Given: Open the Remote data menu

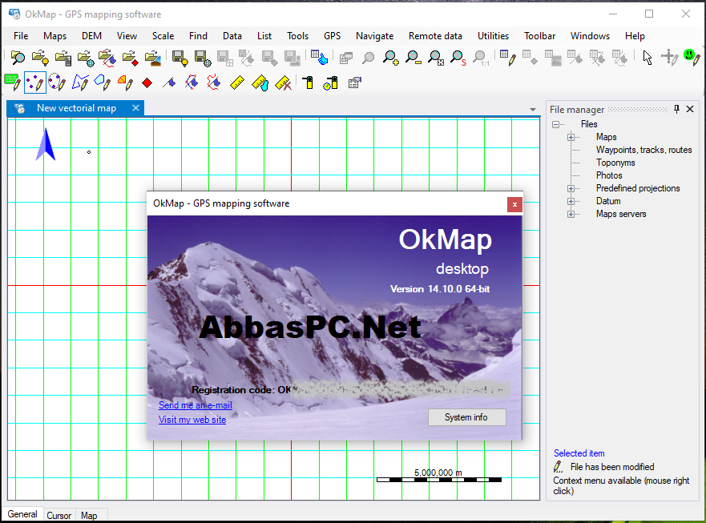Looking at the screenshot, I should tap(435, 36).
